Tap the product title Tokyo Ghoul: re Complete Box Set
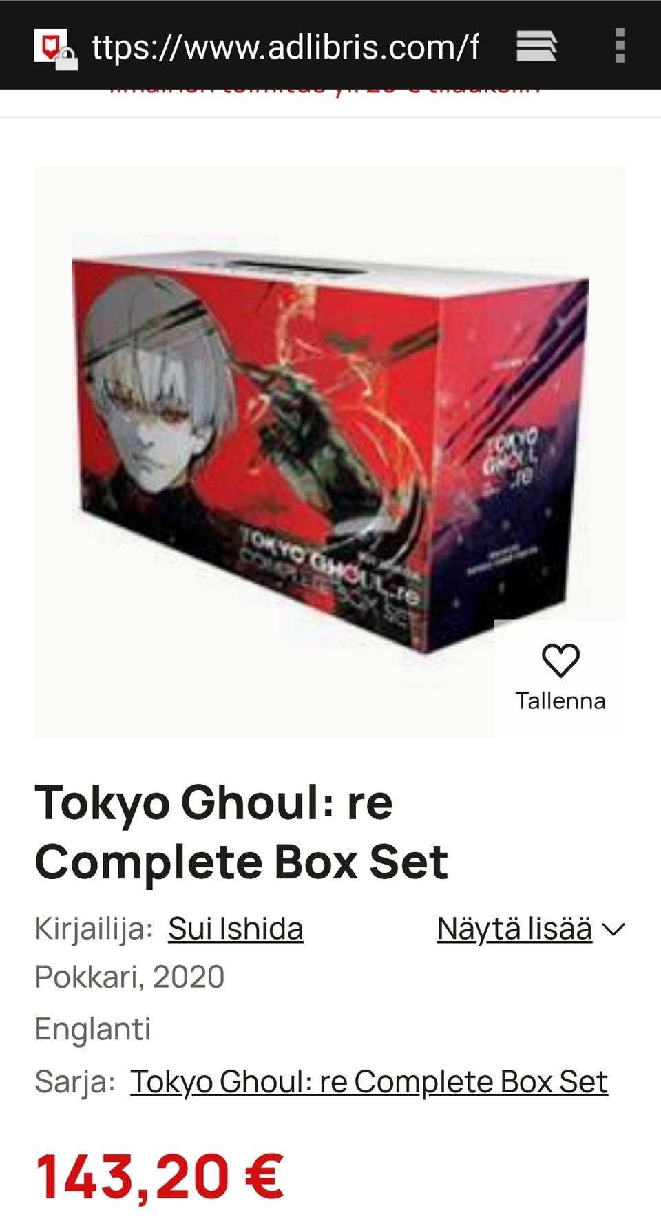 242,831
